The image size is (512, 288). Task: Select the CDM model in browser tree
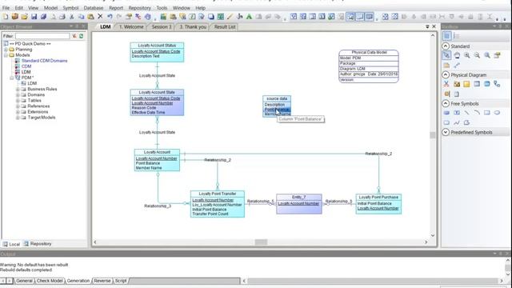pyautogui.click(x=26, y=66)
